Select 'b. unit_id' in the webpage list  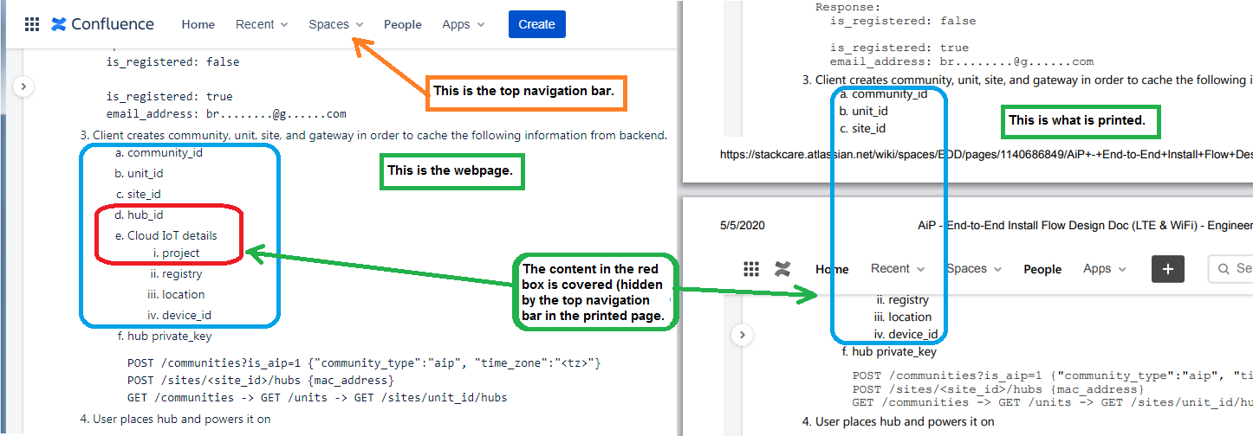(139, 174)
